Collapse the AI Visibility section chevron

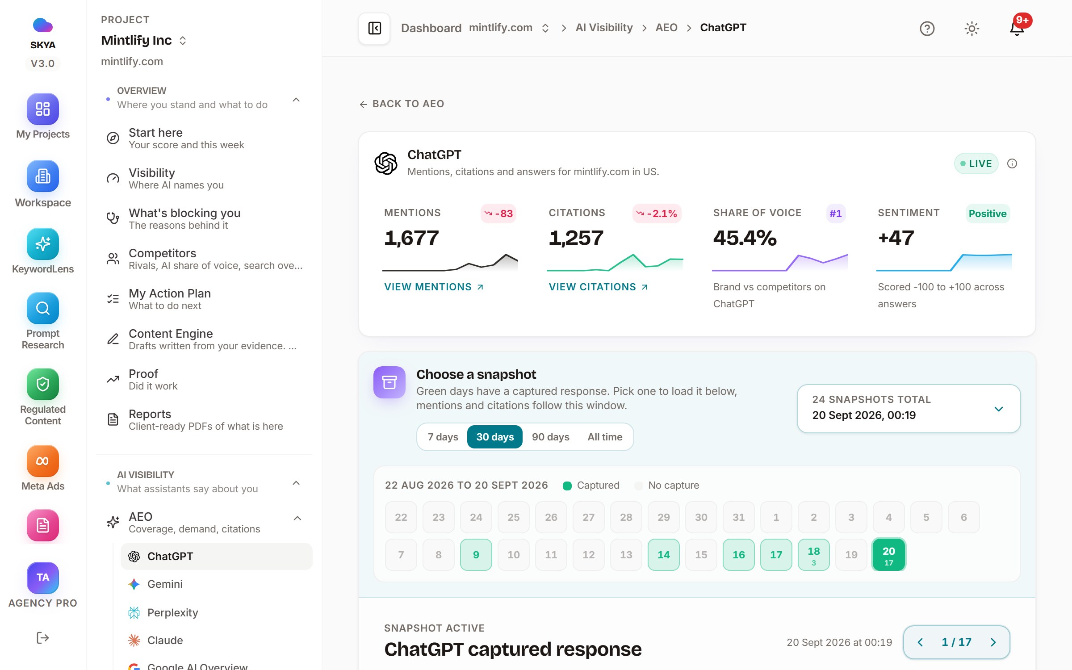(x=296, y=483)
